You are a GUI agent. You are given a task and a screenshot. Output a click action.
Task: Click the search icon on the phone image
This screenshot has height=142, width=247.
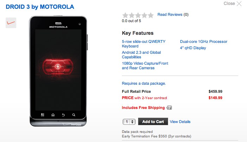[x=74, y=115]
